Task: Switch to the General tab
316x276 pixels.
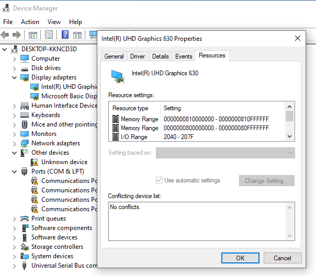Action: (x=114, y=56)
